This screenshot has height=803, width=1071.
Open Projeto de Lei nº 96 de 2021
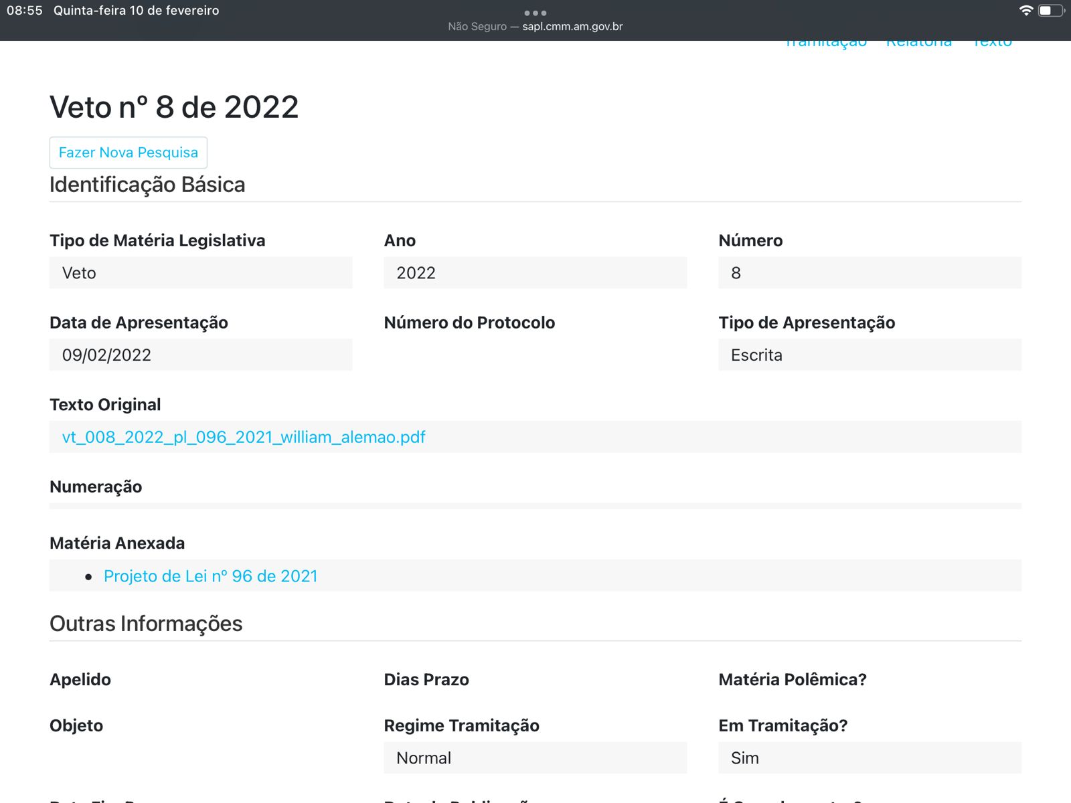click(210, 576)
